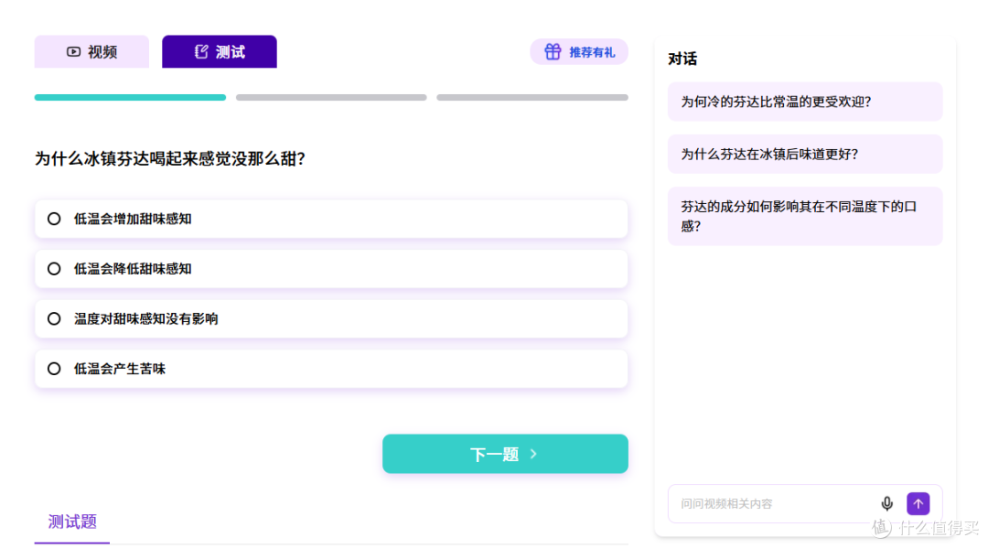Click the chevron arrow in 下一题 button
This screenshot has width=988, height=548.
(x=533, y=454)
